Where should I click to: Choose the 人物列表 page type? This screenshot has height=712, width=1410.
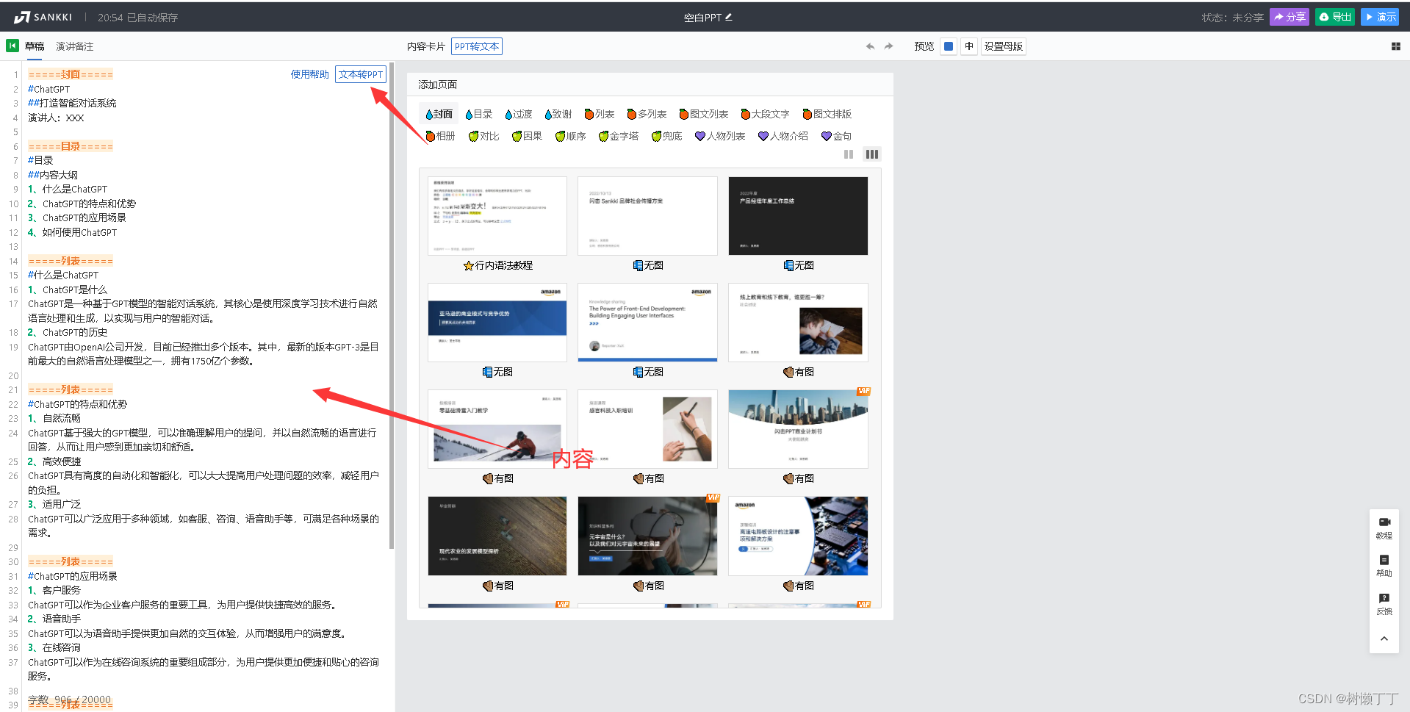pos(720,136)
